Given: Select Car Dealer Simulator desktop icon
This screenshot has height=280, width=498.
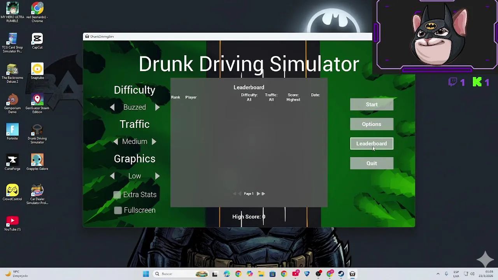Looking at the screenshot, I should [x=37, y=195].
